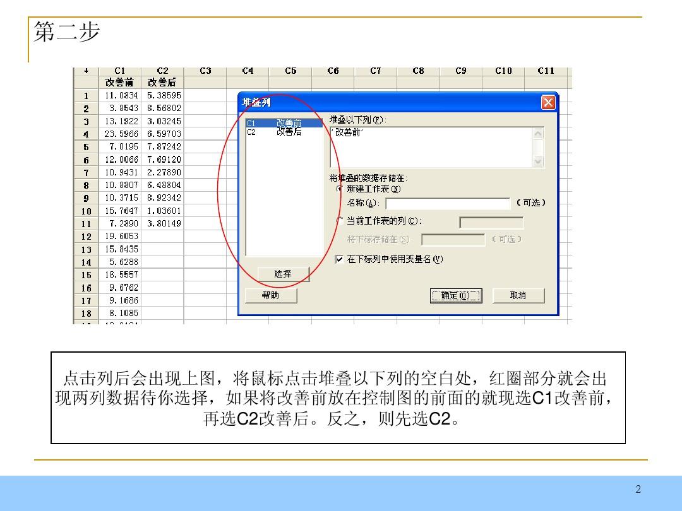
Task: Click cell value 11.0834
Action: [x=120, y=96]
